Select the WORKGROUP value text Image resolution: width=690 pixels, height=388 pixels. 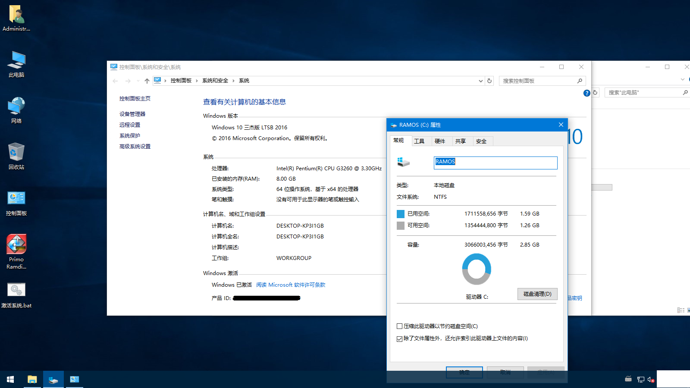click(x=294, y=258)
